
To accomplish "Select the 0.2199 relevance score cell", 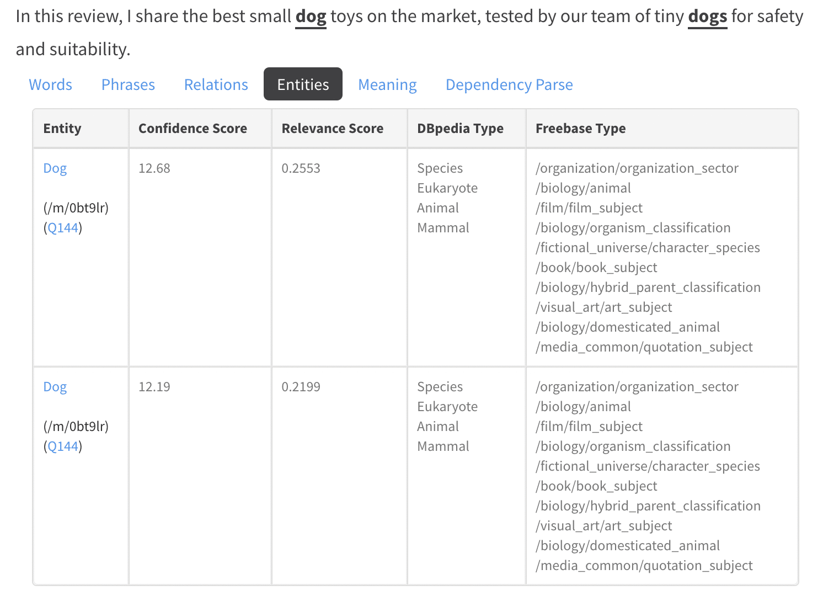I will coord(301,387).
